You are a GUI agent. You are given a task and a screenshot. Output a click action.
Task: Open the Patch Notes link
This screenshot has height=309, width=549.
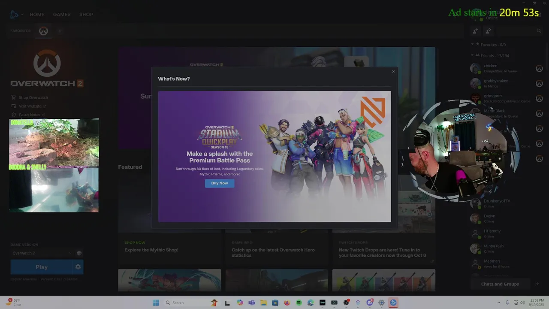28,115
